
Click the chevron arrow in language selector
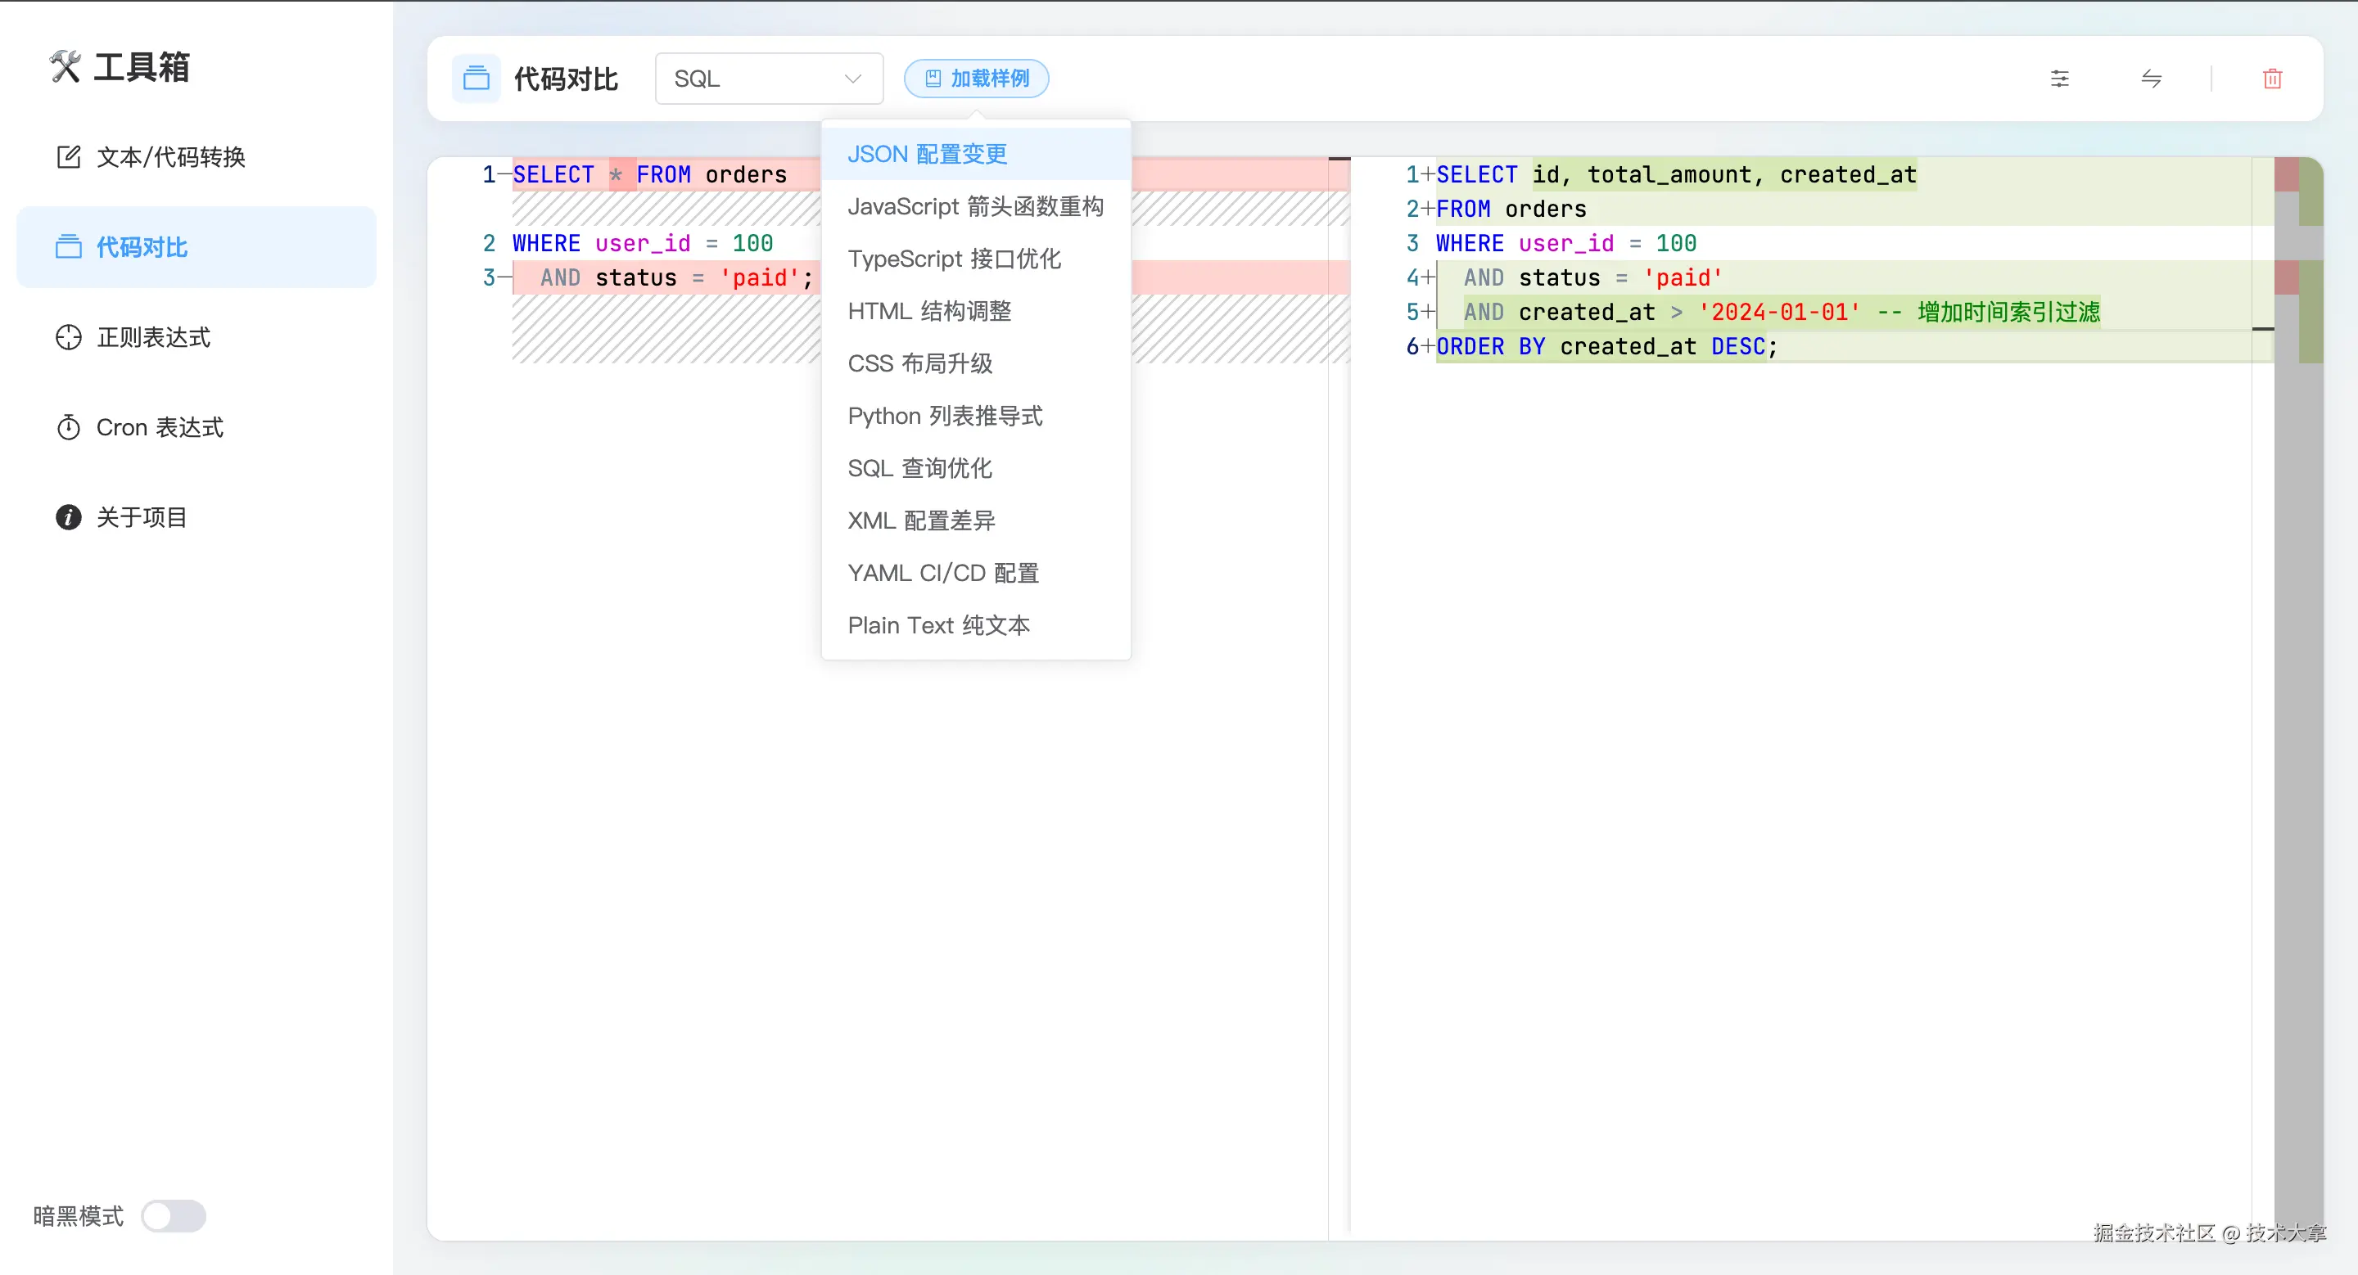[852, 79]
